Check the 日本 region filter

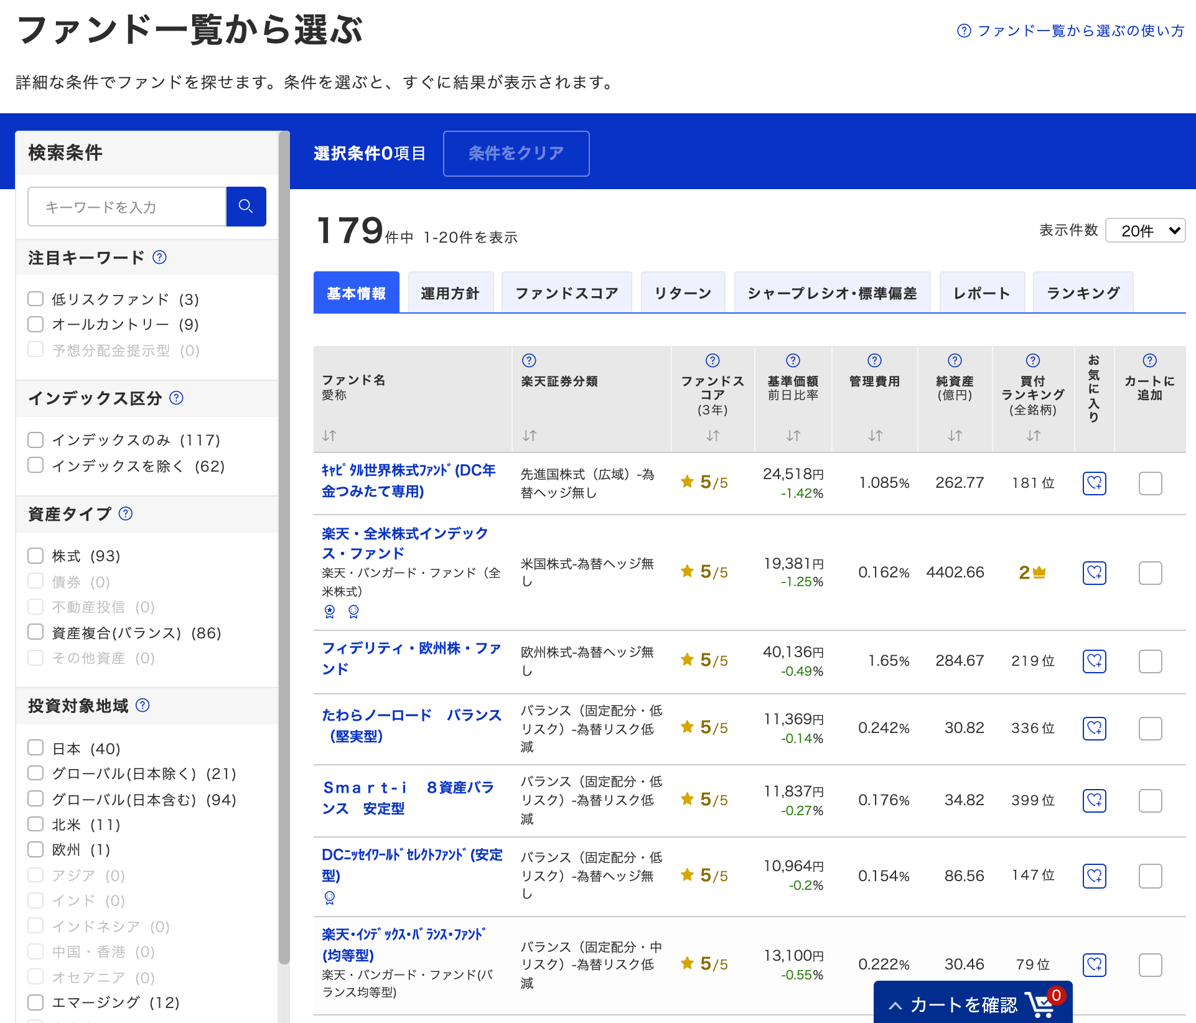coord(35,748)
